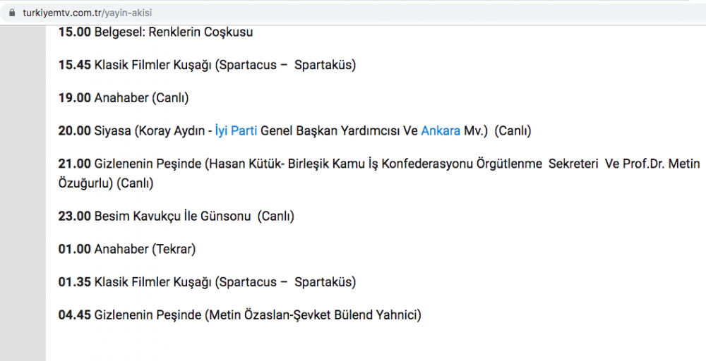The height and width of the screenshot is (361, 706).
Task: Click Genel Başkan Yardımcısı text
Action: coord(330,131)
